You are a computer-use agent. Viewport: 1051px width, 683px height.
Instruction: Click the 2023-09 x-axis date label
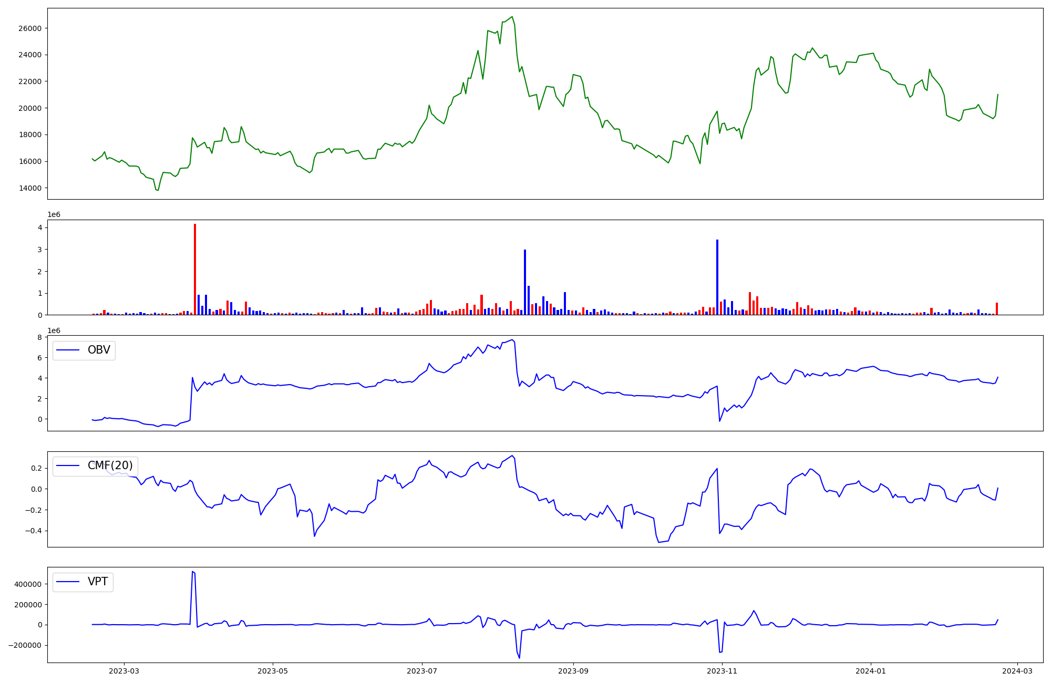click(573, 671)
